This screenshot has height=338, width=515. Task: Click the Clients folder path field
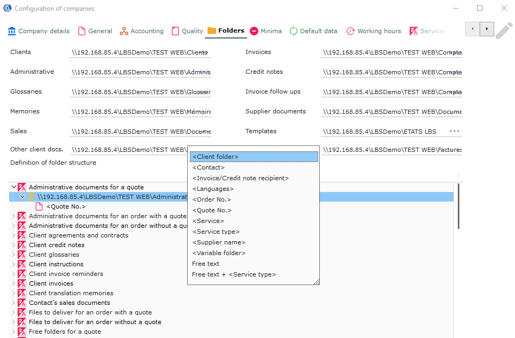[x=140, y=52]
